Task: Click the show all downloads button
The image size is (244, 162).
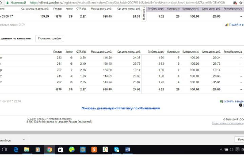Action: (x=239, y=140)
